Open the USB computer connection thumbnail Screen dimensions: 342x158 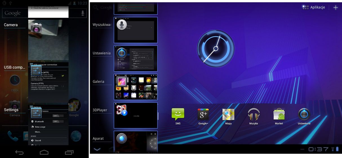48,84
